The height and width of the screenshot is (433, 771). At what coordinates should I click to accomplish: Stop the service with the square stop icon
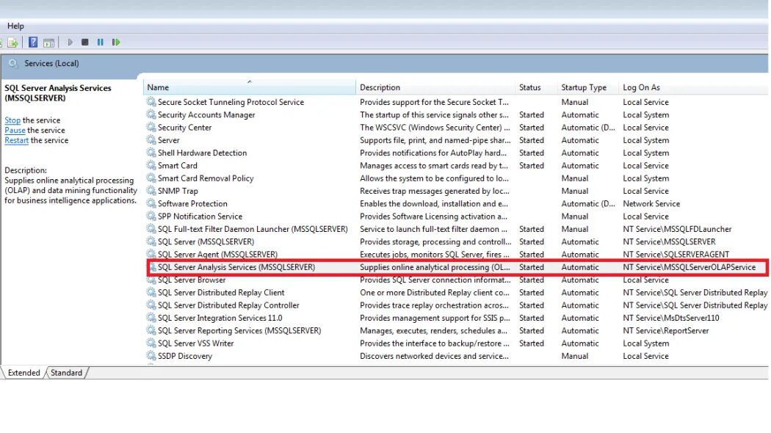coord(84,42)
